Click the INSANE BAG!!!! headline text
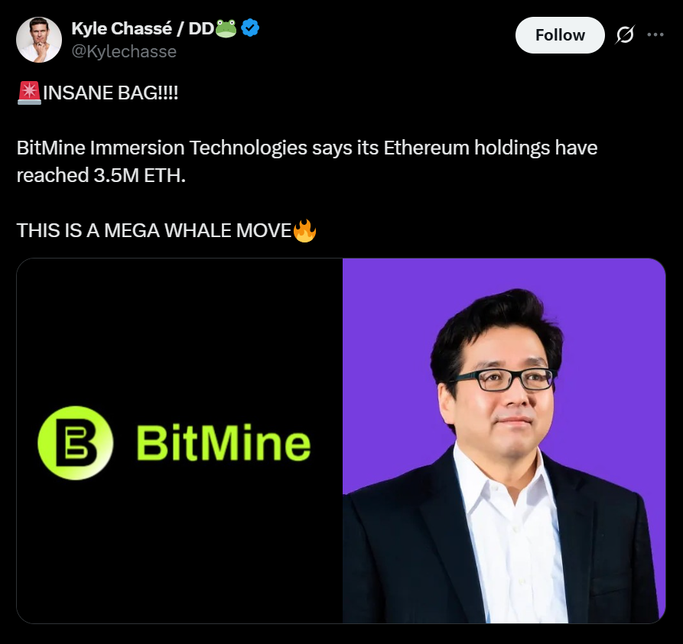The width and height of the screenshot is (683, 644). click(111, 93)
